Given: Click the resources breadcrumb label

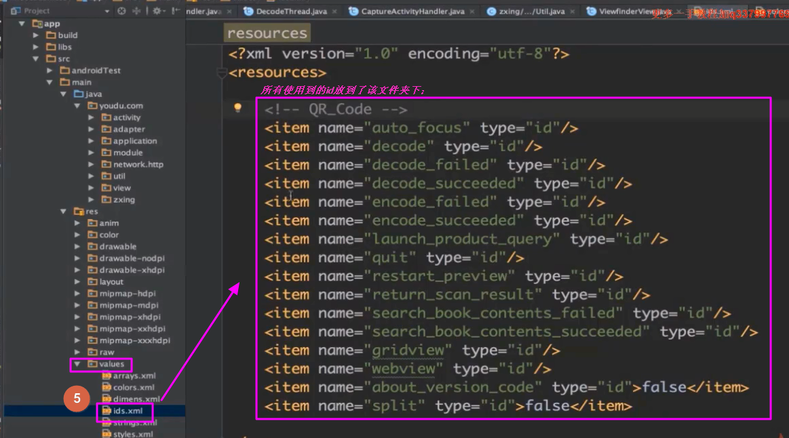Looking at the screenshot, I should [267, 33].
